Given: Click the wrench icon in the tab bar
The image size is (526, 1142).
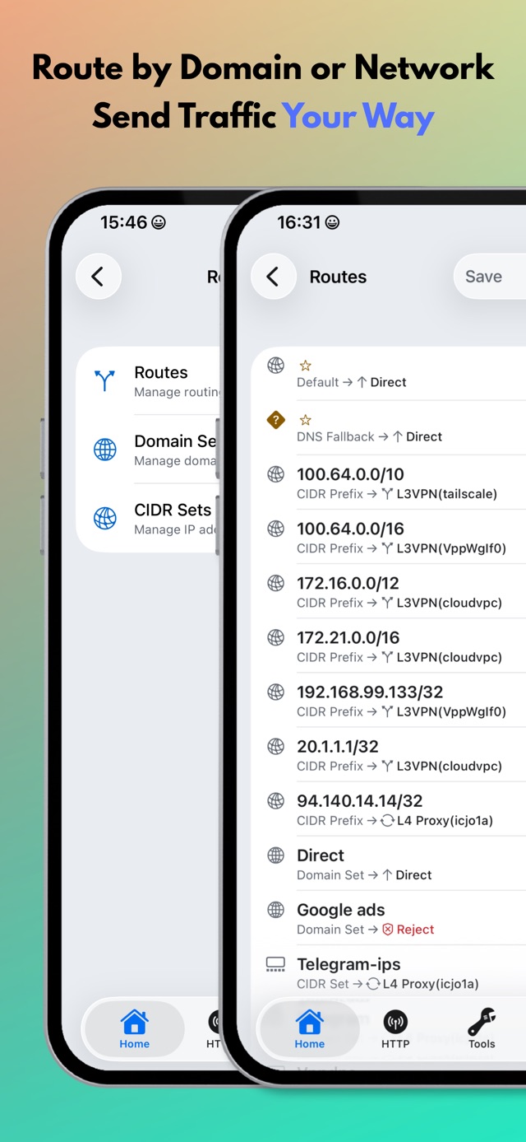Looking at the screenshot, I should (x=482, y=1023).
